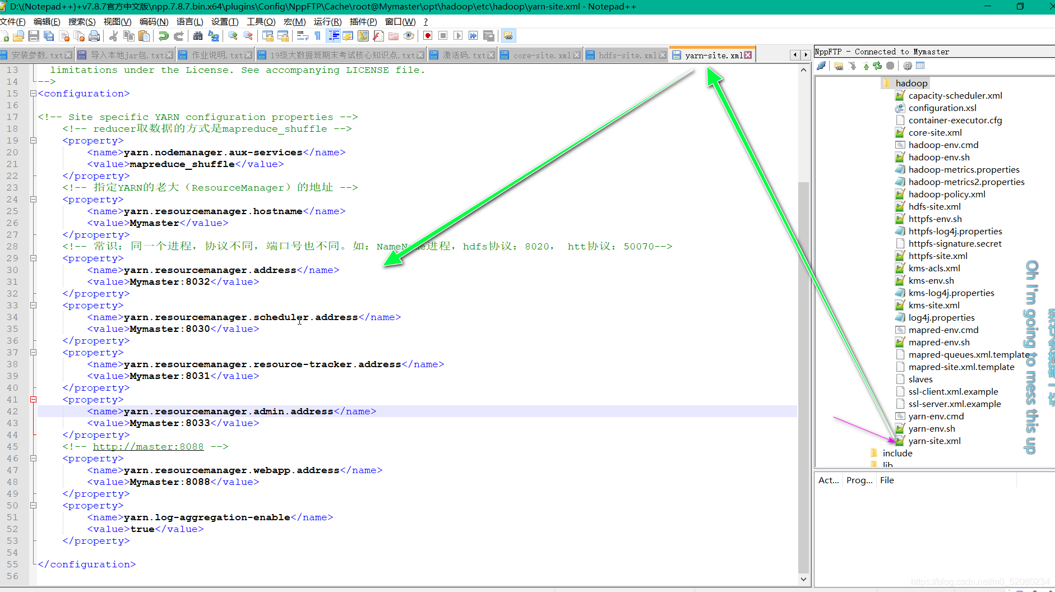Screen dimensions: 1055x592
Task: Close the 激活码.txt tab
Action: (491, 55)
